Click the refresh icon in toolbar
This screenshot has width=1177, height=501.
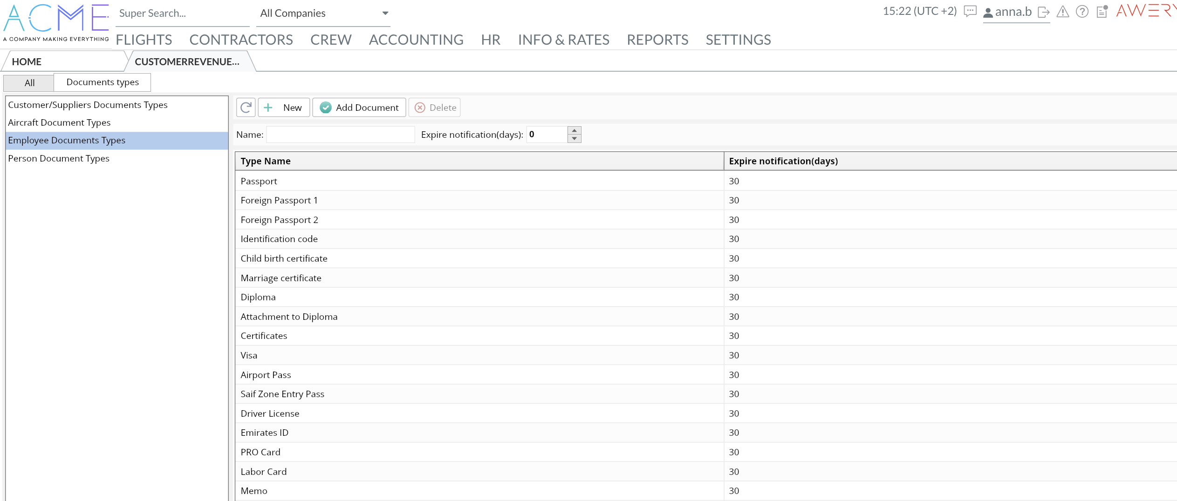(x=246, y=108)
